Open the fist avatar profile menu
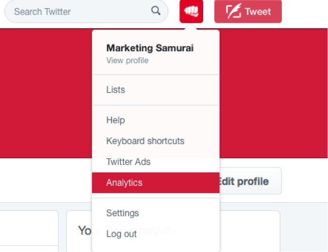 pos(191,11)
